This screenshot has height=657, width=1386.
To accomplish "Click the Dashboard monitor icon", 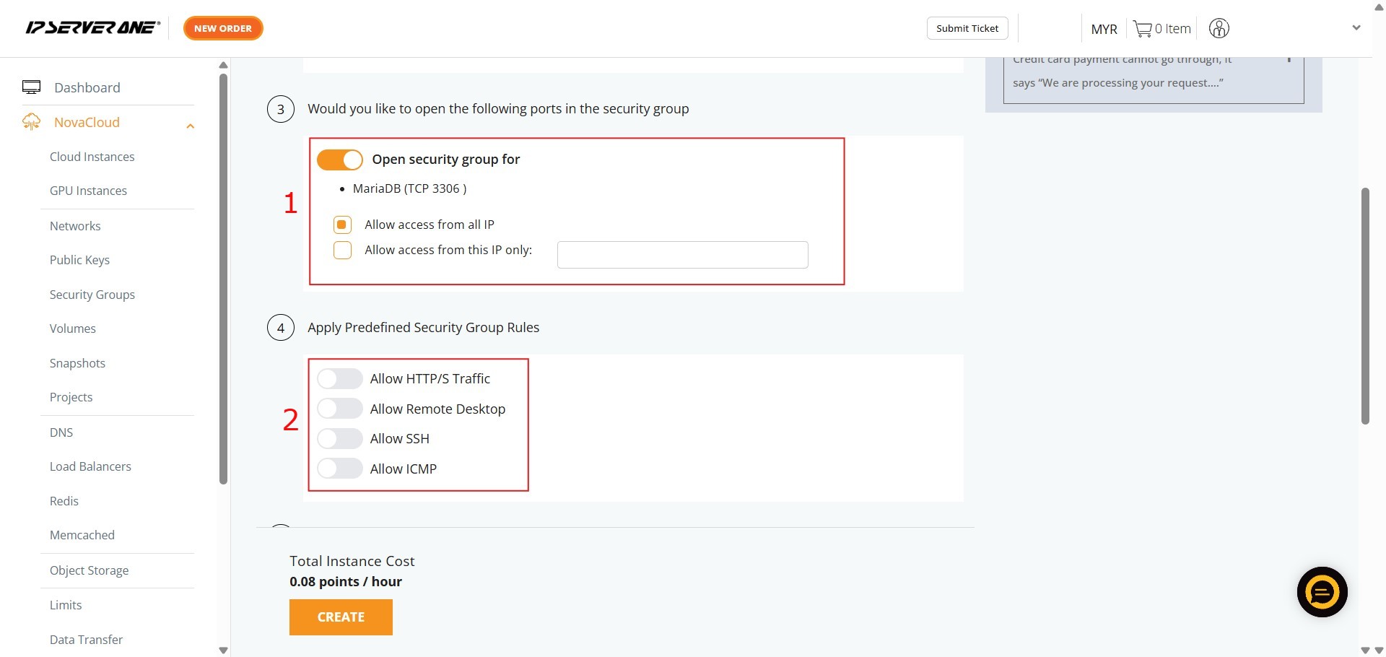I will [31, 87].
